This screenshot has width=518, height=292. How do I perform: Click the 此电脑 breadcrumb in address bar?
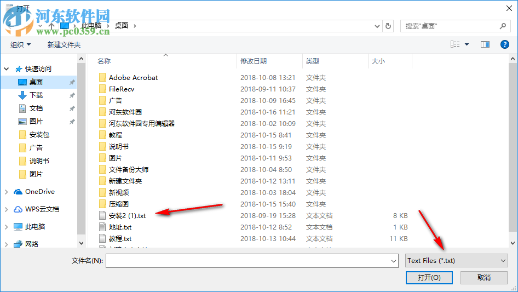point(91,25)
